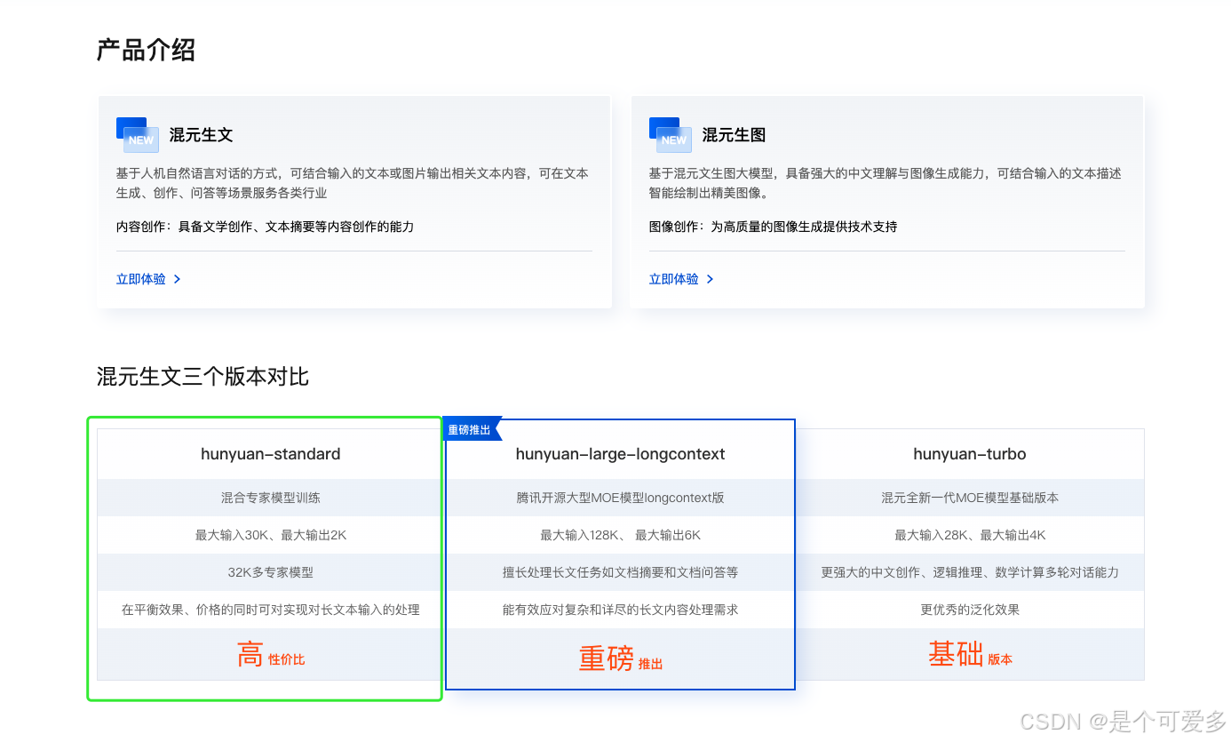
Task: Click the 高 性价比 label
Action: pos(270,655)
